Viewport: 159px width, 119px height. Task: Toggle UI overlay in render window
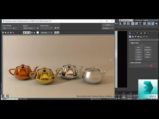56,33
